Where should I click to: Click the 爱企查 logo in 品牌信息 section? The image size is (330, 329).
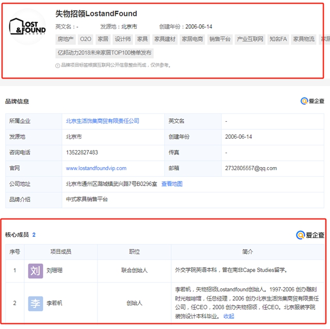(x=312, y=101)
